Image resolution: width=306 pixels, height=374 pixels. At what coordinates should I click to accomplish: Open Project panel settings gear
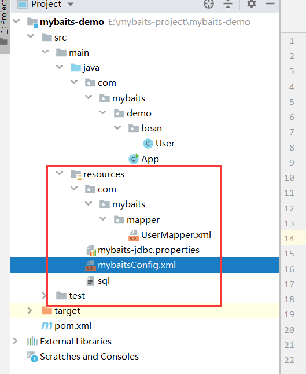pyautogui.click(x=252, y=4)
